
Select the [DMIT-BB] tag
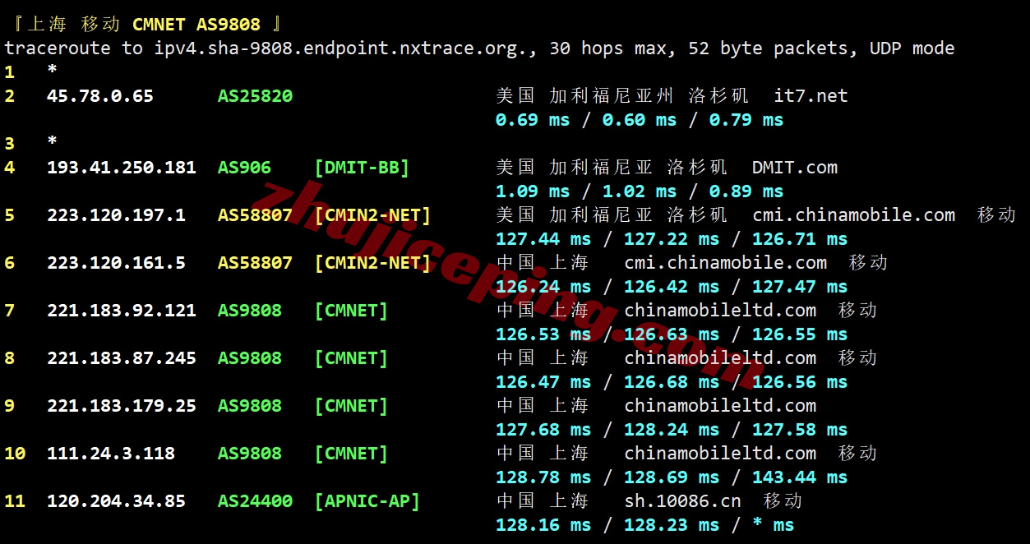(362, 168)
